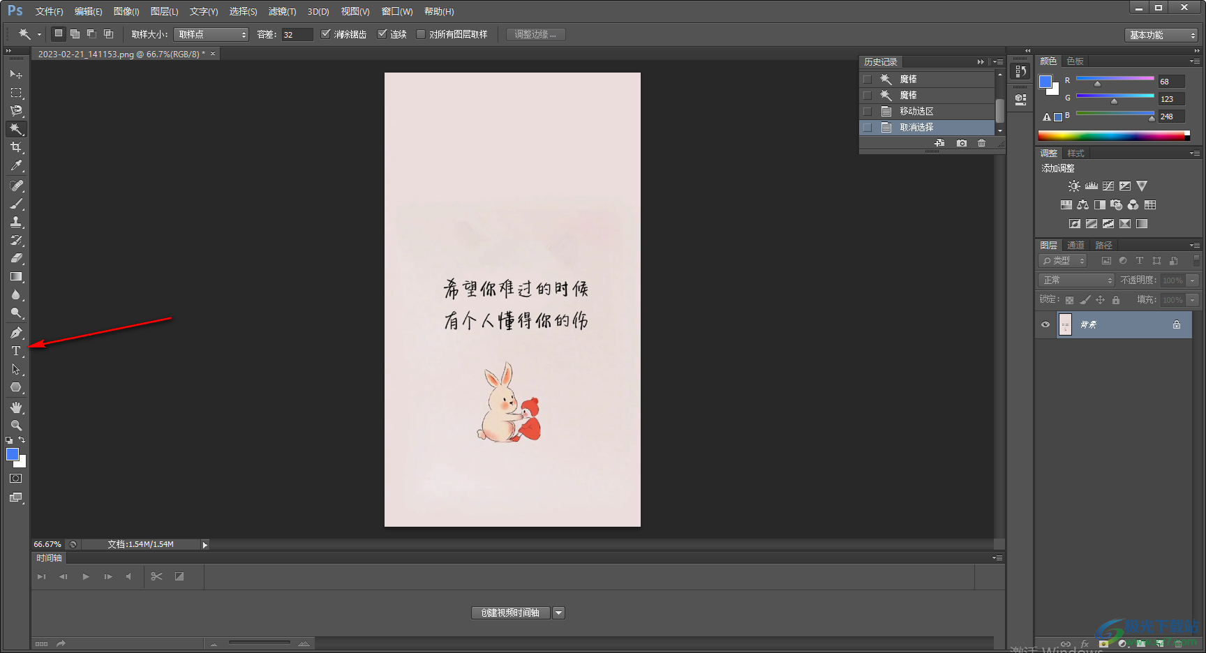Open timeline type dropdown arrow
This screenshot has width=1206, height=653.
(x=558, y=613)
